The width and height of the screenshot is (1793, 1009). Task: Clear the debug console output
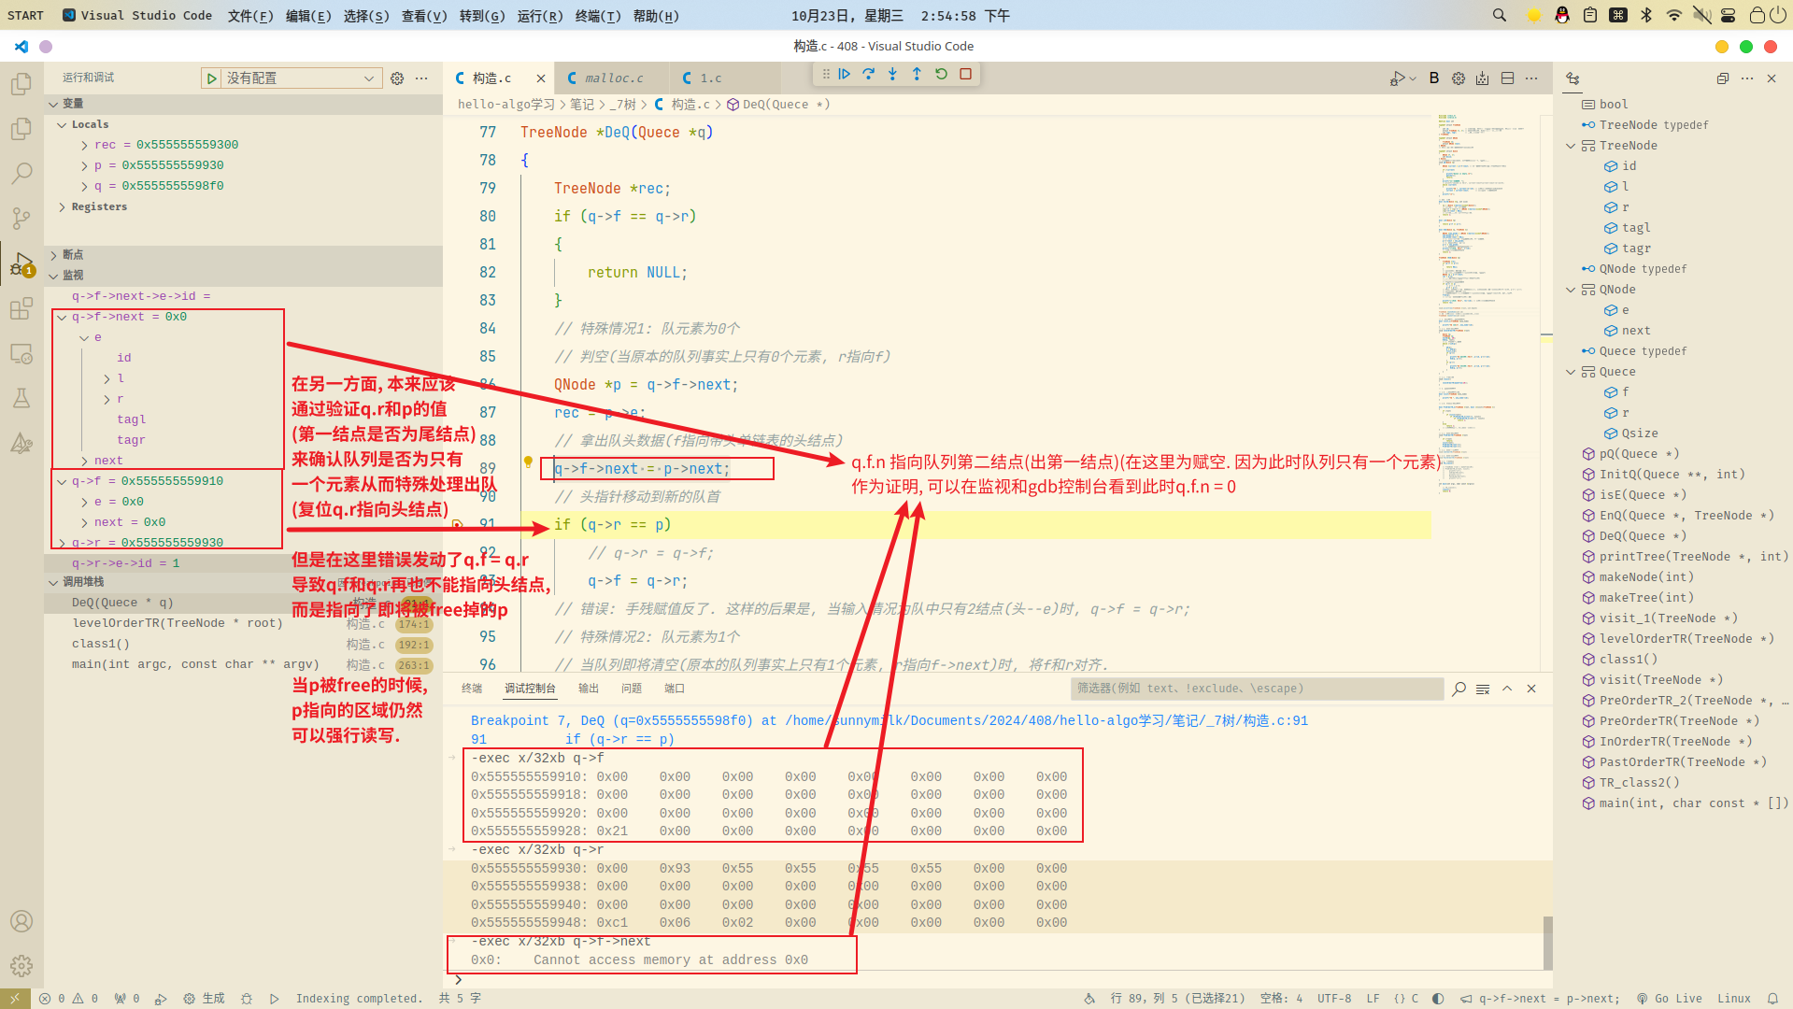(x=1483, y=689)
